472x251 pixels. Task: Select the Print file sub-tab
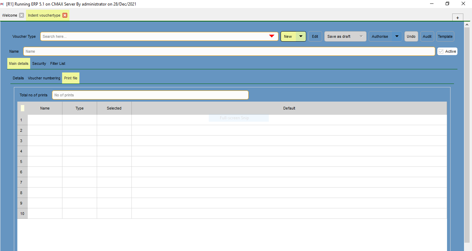pos(71,78)
